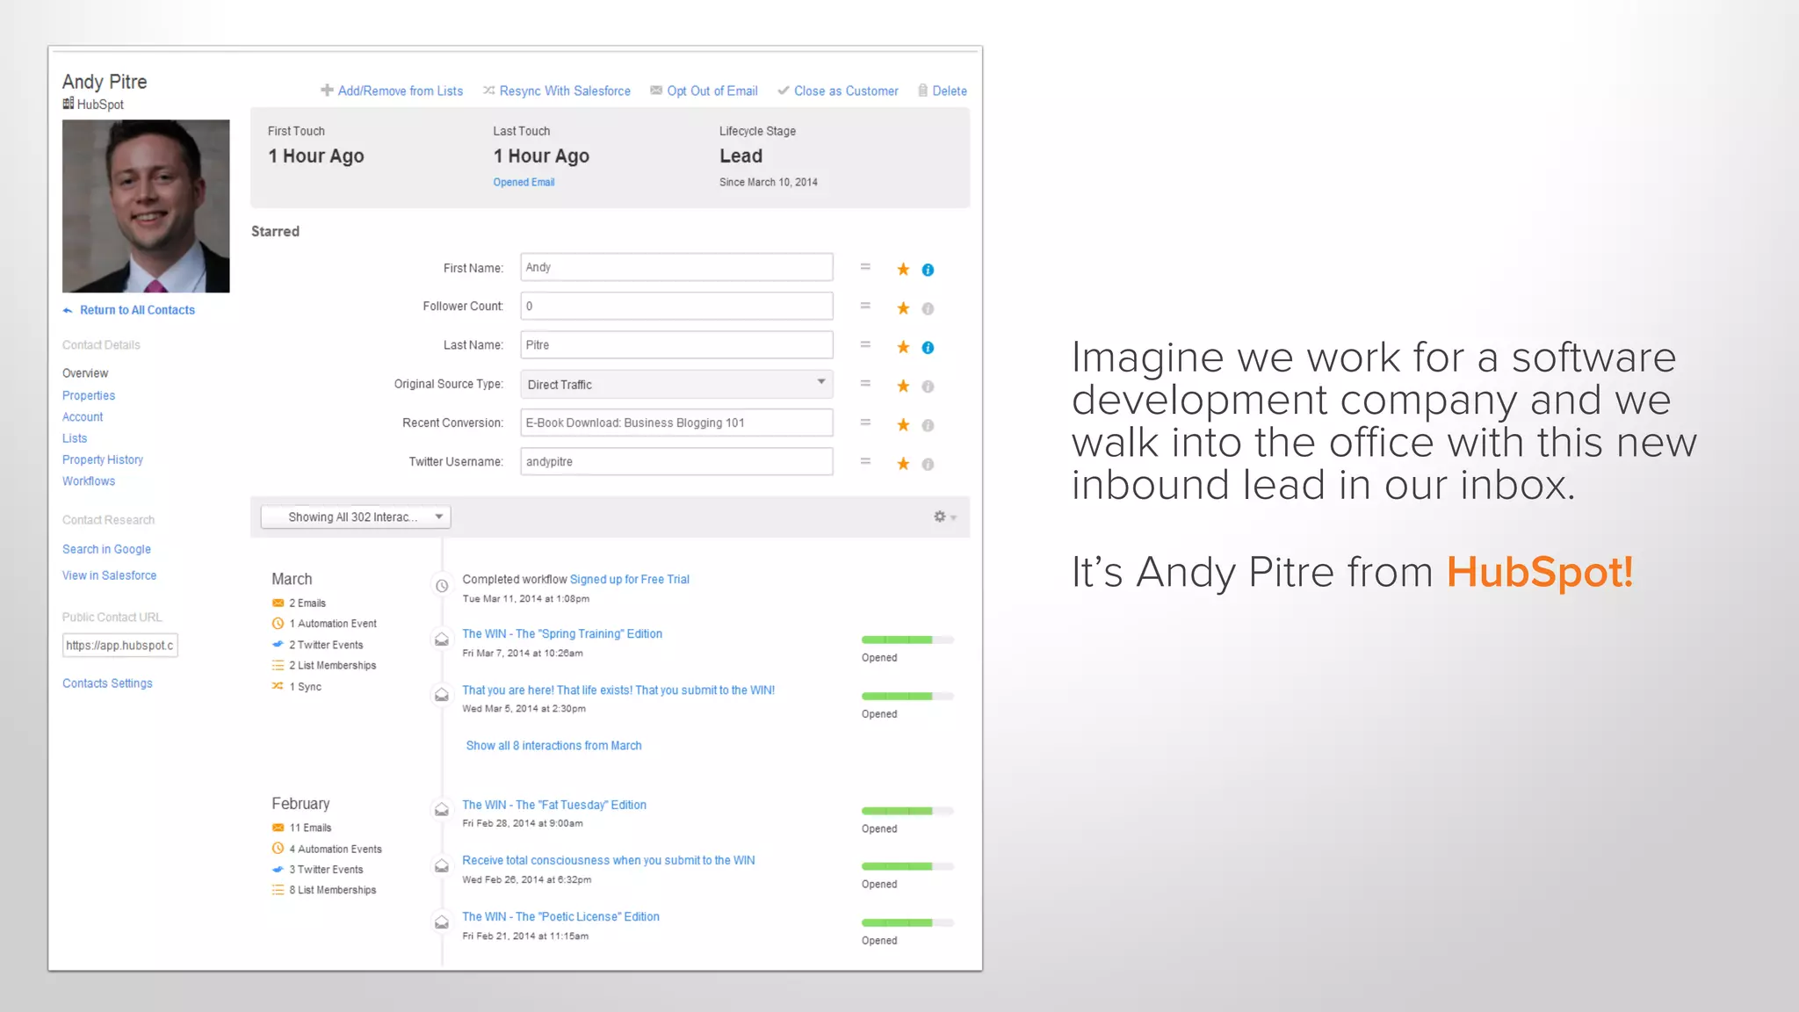Click open-rate bar for Fat Tuesday Edition

click(x=907, y=811)
